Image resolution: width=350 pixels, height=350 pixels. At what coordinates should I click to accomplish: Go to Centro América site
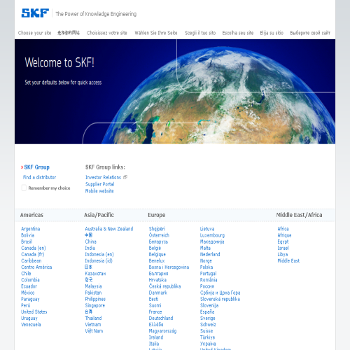click(36, 267)
